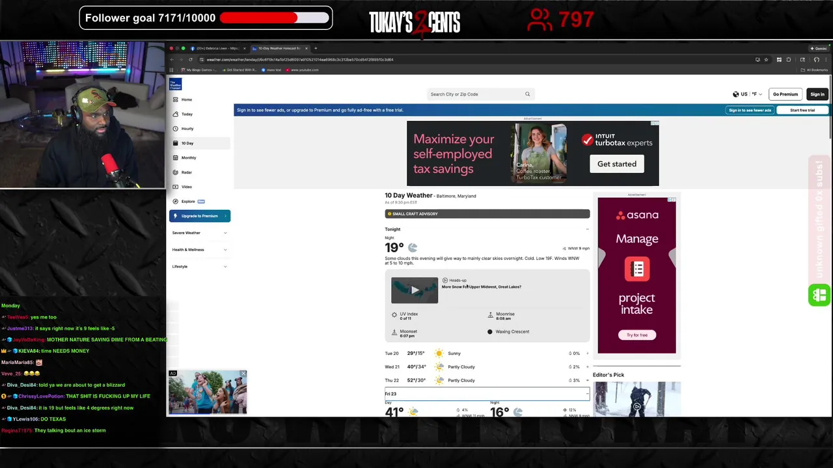Click TurboTax ad Get started button
This screenshot has height=468, width=833.
click(x=617, y=164)
